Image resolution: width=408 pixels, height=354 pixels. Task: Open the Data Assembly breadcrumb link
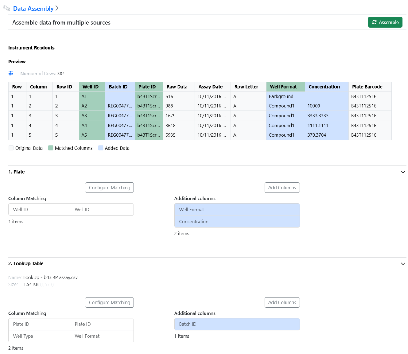click(33, 8)
